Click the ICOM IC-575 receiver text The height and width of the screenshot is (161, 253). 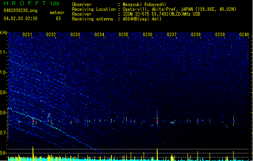(x=161, y=14)
